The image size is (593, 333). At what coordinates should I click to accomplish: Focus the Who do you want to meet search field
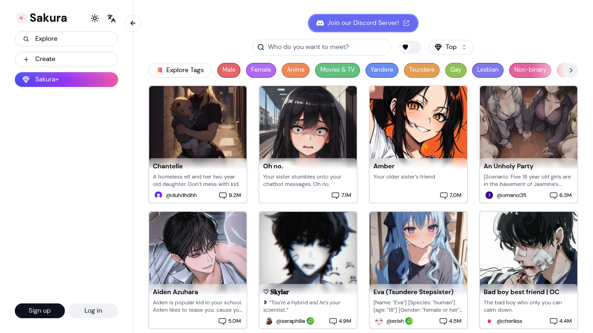(x=322, y=47)
